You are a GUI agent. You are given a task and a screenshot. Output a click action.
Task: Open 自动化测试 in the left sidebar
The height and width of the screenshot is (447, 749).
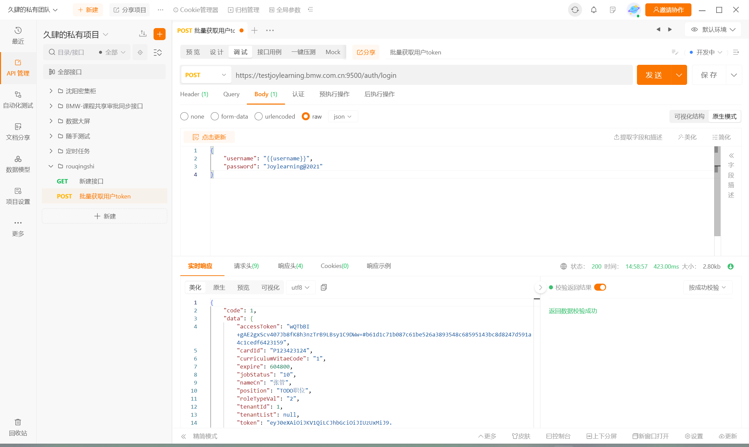click(18, 100)
